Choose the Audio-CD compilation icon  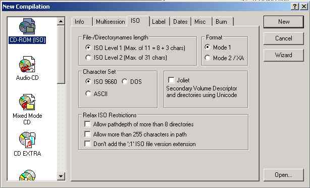(27, 64)
